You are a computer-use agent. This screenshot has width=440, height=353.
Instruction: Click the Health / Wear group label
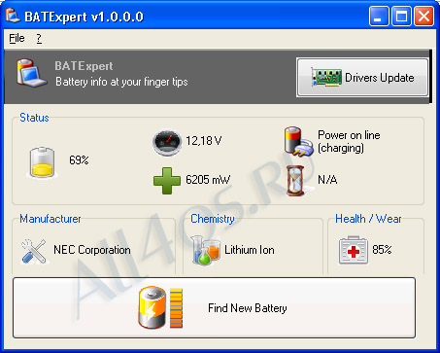point(368,219)
